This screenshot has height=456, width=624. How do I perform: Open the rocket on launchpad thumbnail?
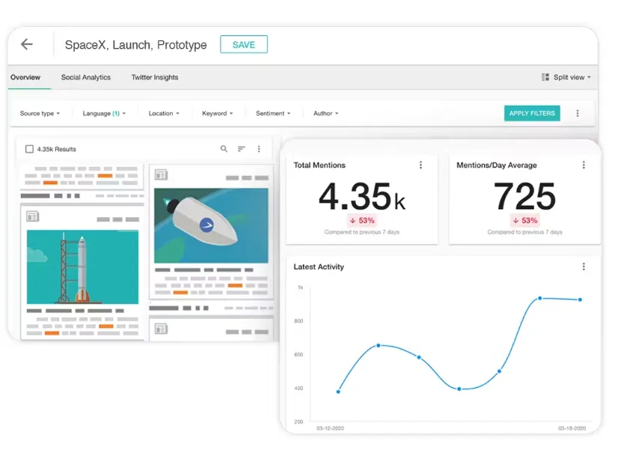tap(83, 267)
